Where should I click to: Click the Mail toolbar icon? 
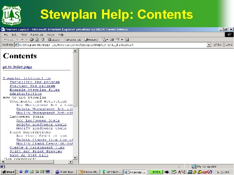104,40
